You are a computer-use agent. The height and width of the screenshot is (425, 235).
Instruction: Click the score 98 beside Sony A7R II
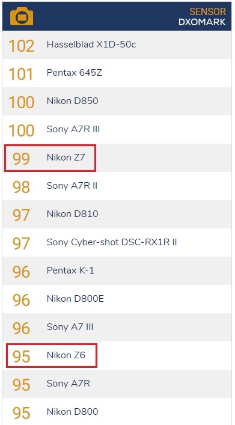(x=21, y=187)
